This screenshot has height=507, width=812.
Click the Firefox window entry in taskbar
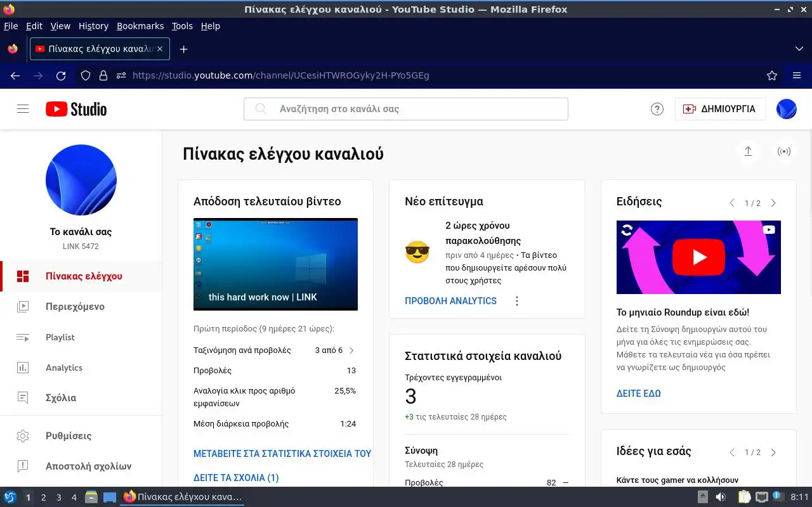[183, 497]
